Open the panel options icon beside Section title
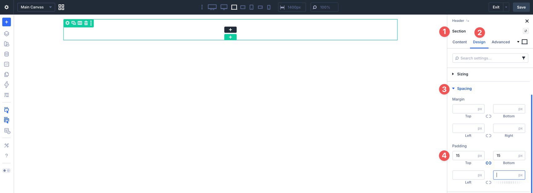Viewport: 533px width, 193px height. (526, 31)
